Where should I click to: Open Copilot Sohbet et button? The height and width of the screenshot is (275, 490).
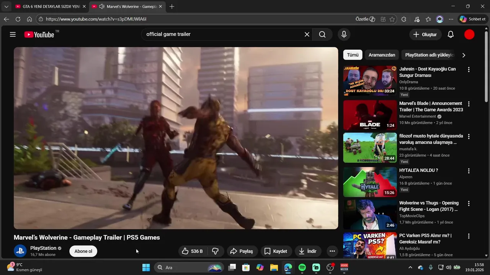[473, 19]
